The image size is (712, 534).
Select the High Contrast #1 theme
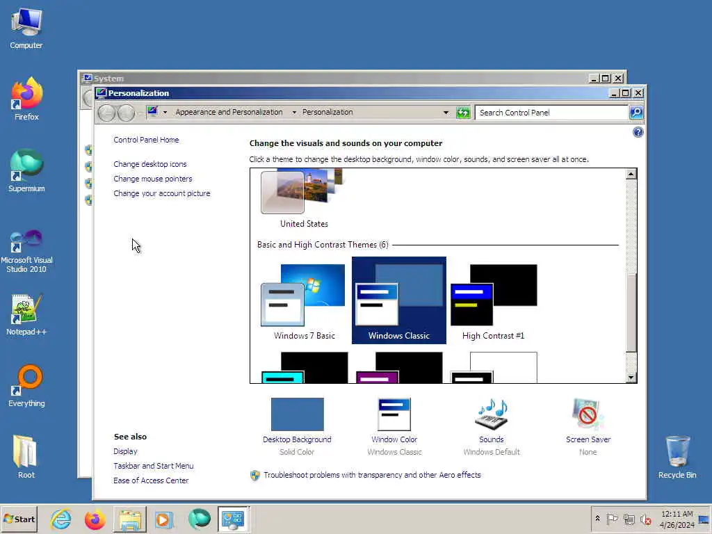coord(493,300)
